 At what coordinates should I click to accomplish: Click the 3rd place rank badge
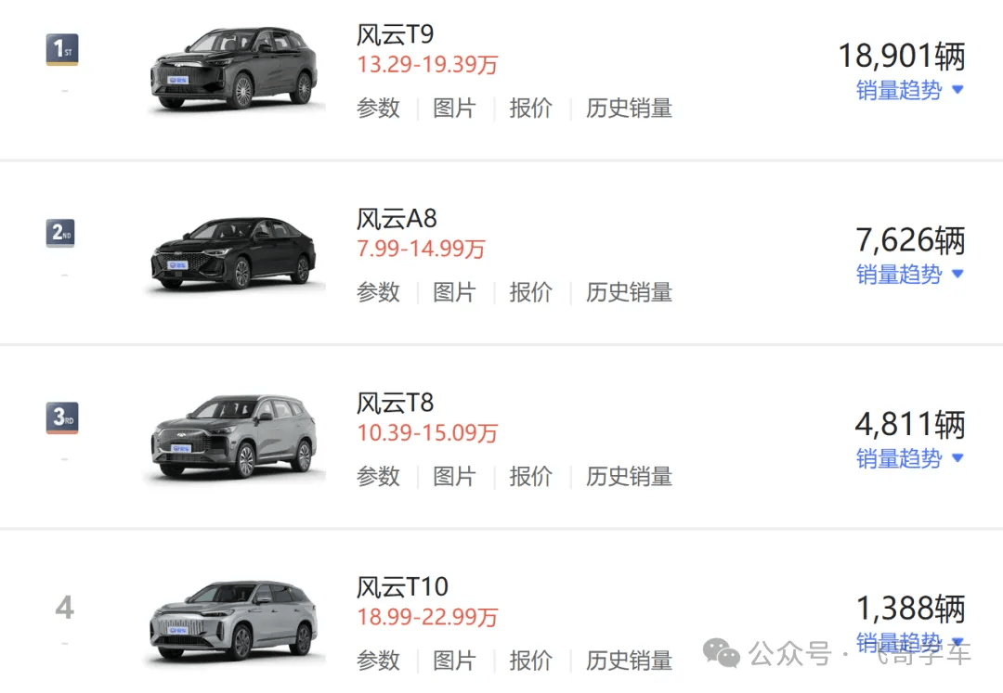(62, 417)
